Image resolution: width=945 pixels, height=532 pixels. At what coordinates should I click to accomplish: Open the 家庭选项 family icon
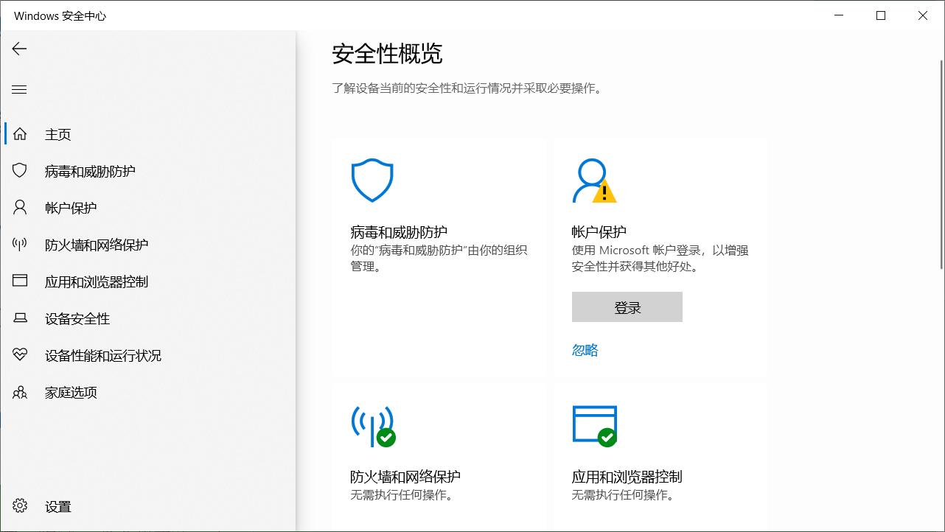(19, 391)
